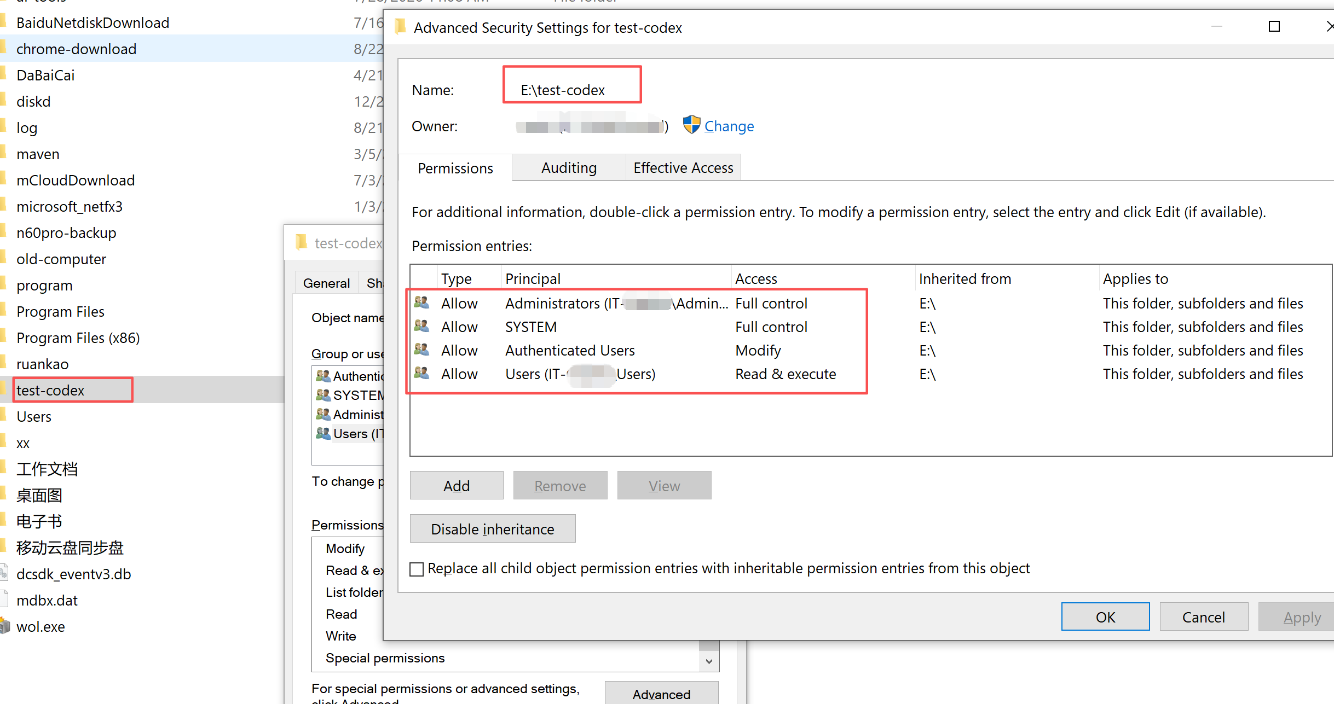Select the maven folder

click(38, 154)
